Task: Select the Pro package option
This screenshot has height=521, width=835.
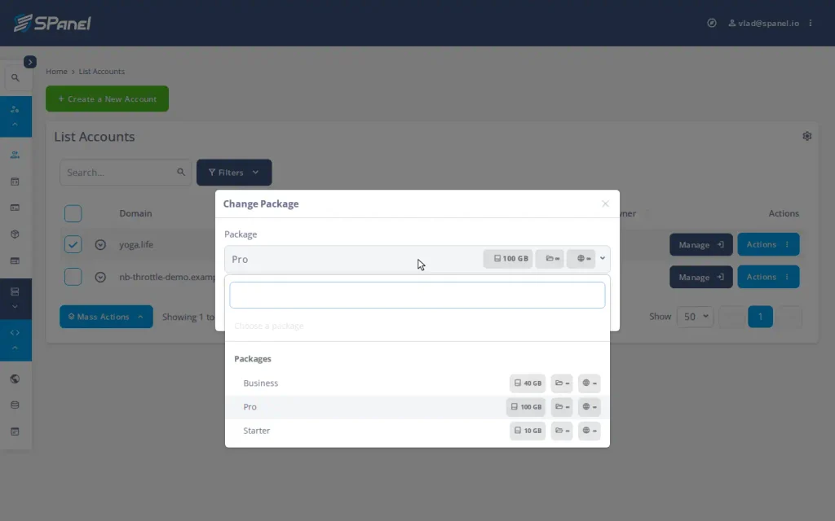Action: 417,407
